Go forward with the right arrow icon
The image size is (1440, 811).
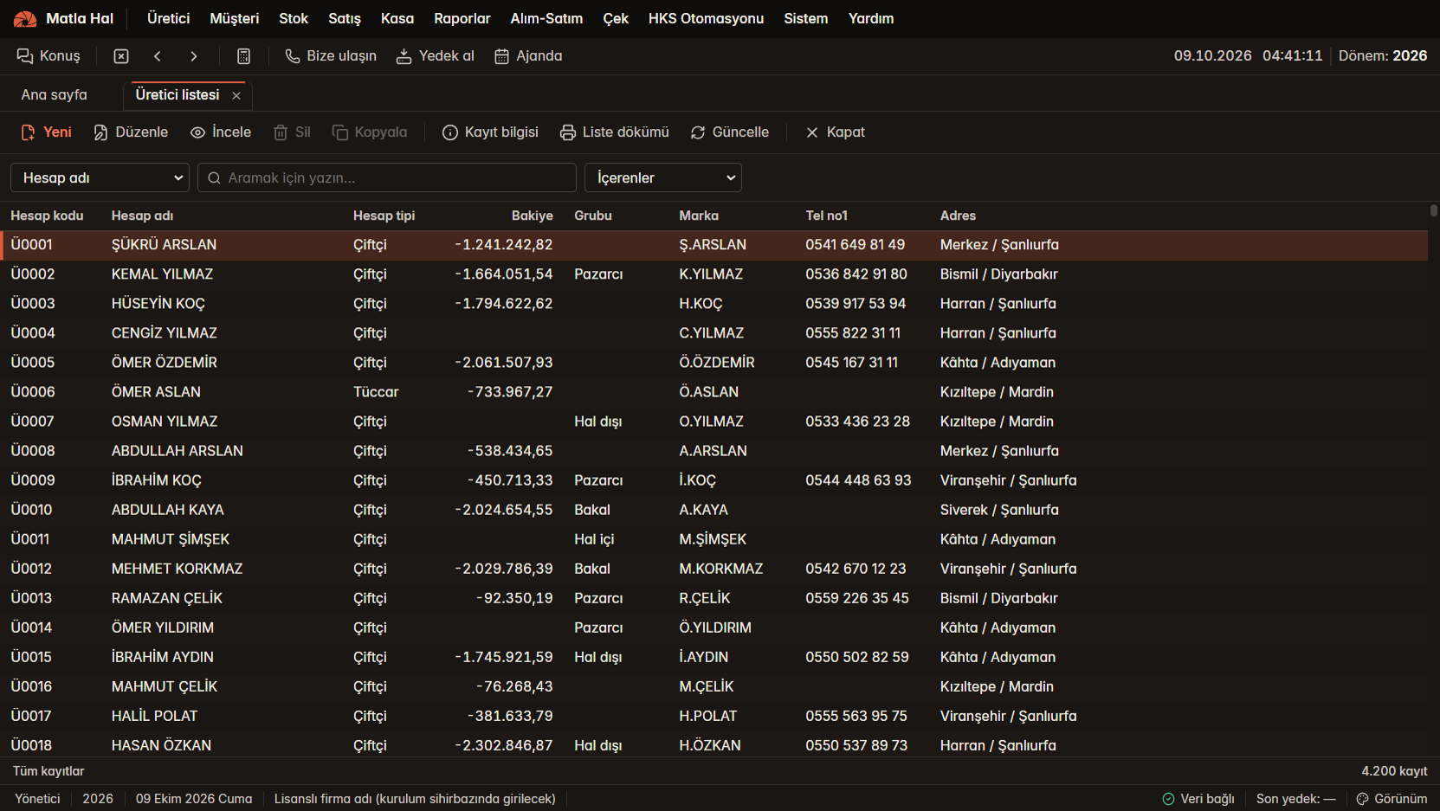click(194, 56)
